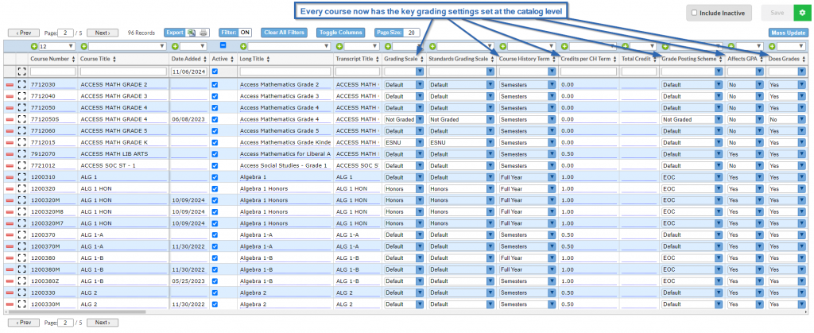Open the green gear settings button
The height and width of the screenshot is (333, 814).
pos(800,13)
